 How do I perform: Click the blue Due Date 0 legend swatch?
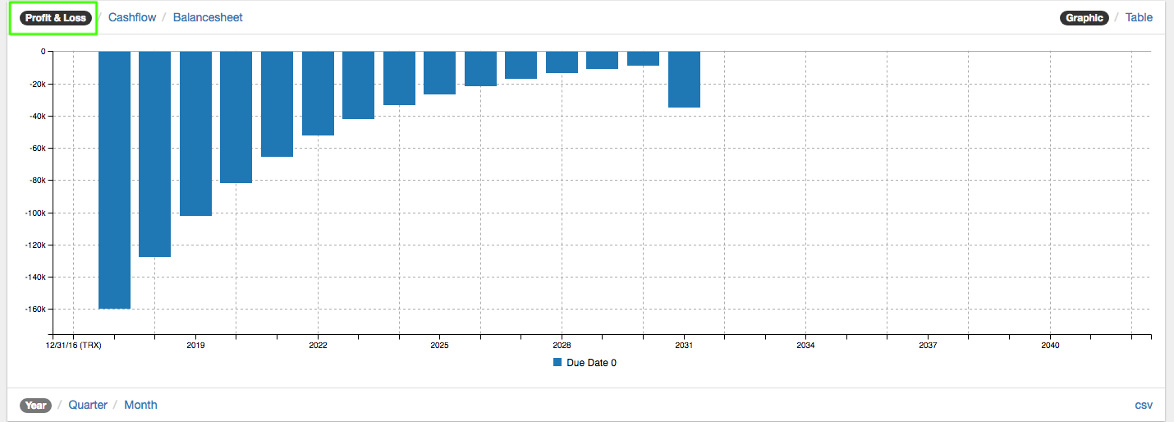(x=557, y=362)
